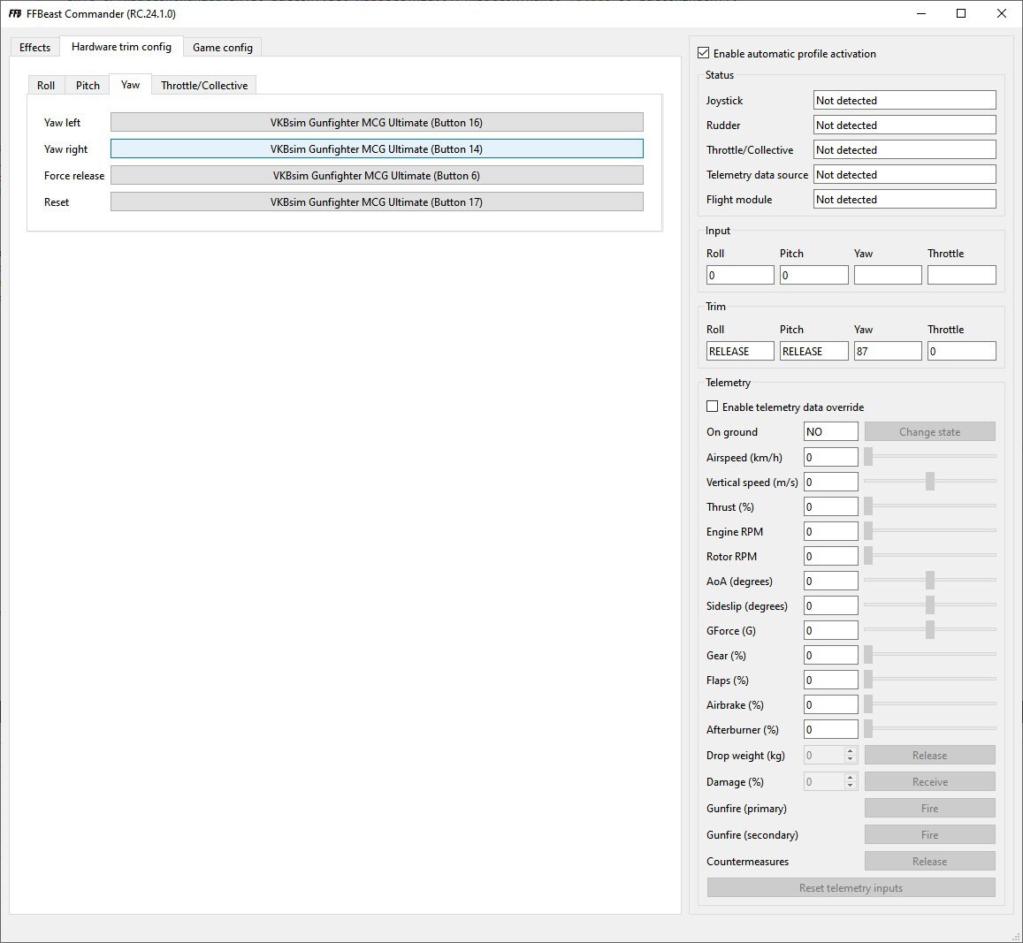
Task: Click the Trim Roll RELEASE field
Action: click(740, 351)
